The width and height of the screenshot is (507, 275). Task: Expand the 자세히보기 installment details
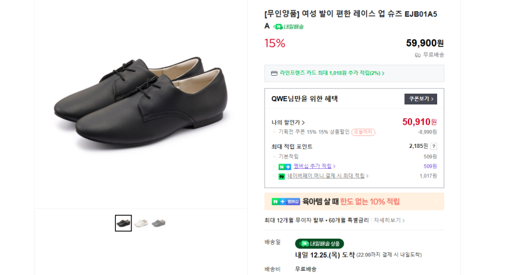(389, 220)
